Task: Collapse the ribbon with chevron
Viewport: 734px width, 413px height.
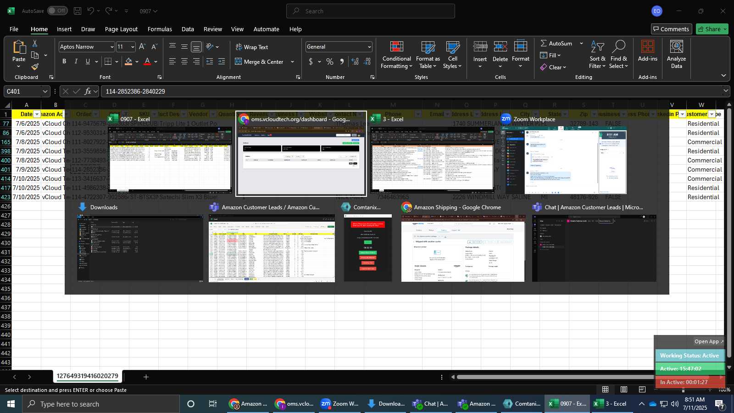Action: [x=723, y=76]
